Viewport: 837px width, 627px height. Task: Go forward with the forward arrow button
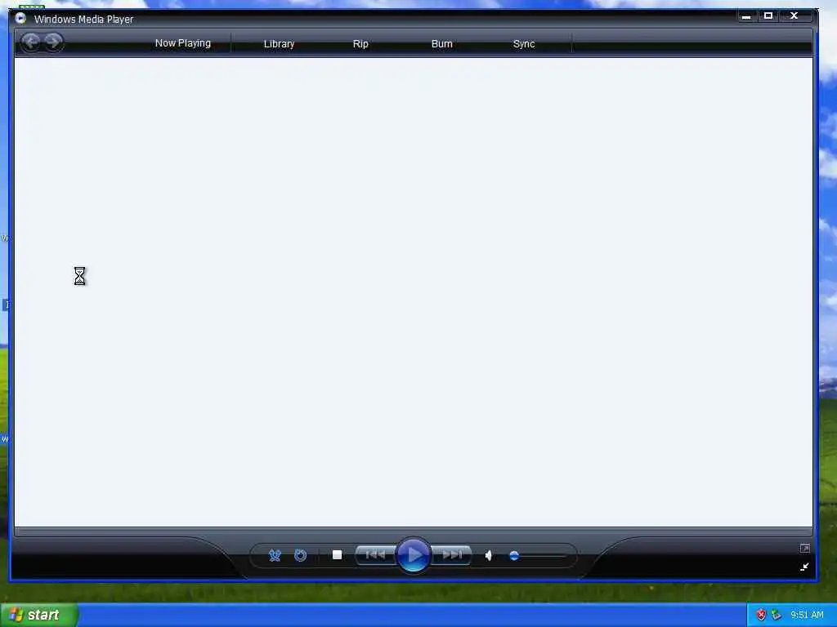53,42
